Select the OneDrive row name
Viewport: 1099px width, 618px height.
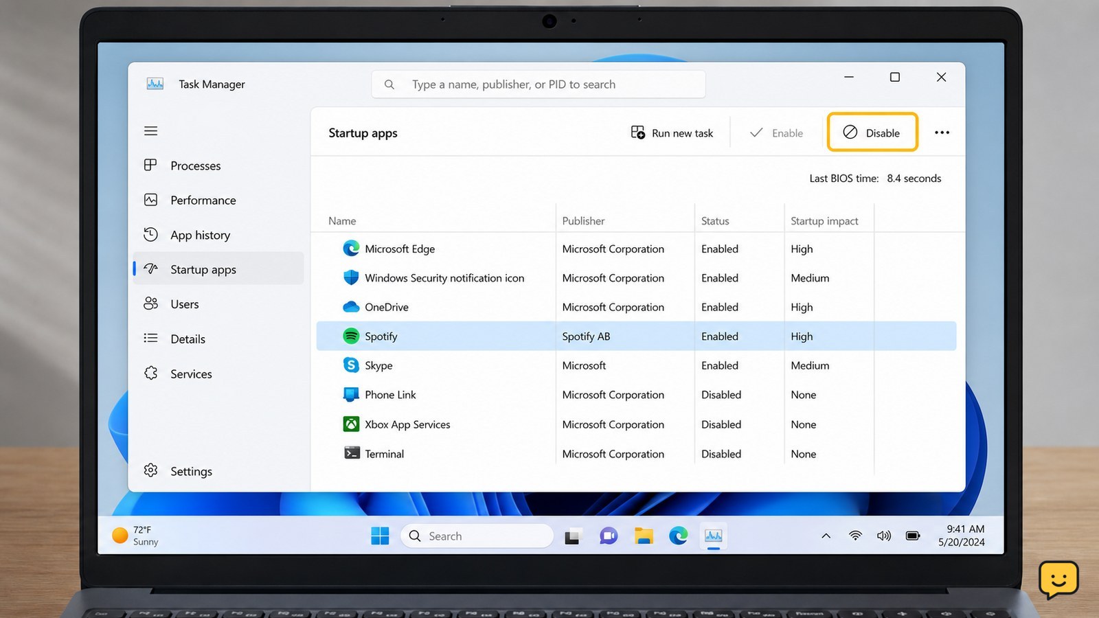[387, 307]
